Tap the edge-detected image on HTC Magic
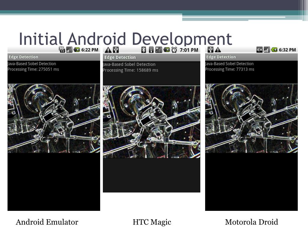Image resolution: width=308 pixels, height=231 pixels. (152, 122)
